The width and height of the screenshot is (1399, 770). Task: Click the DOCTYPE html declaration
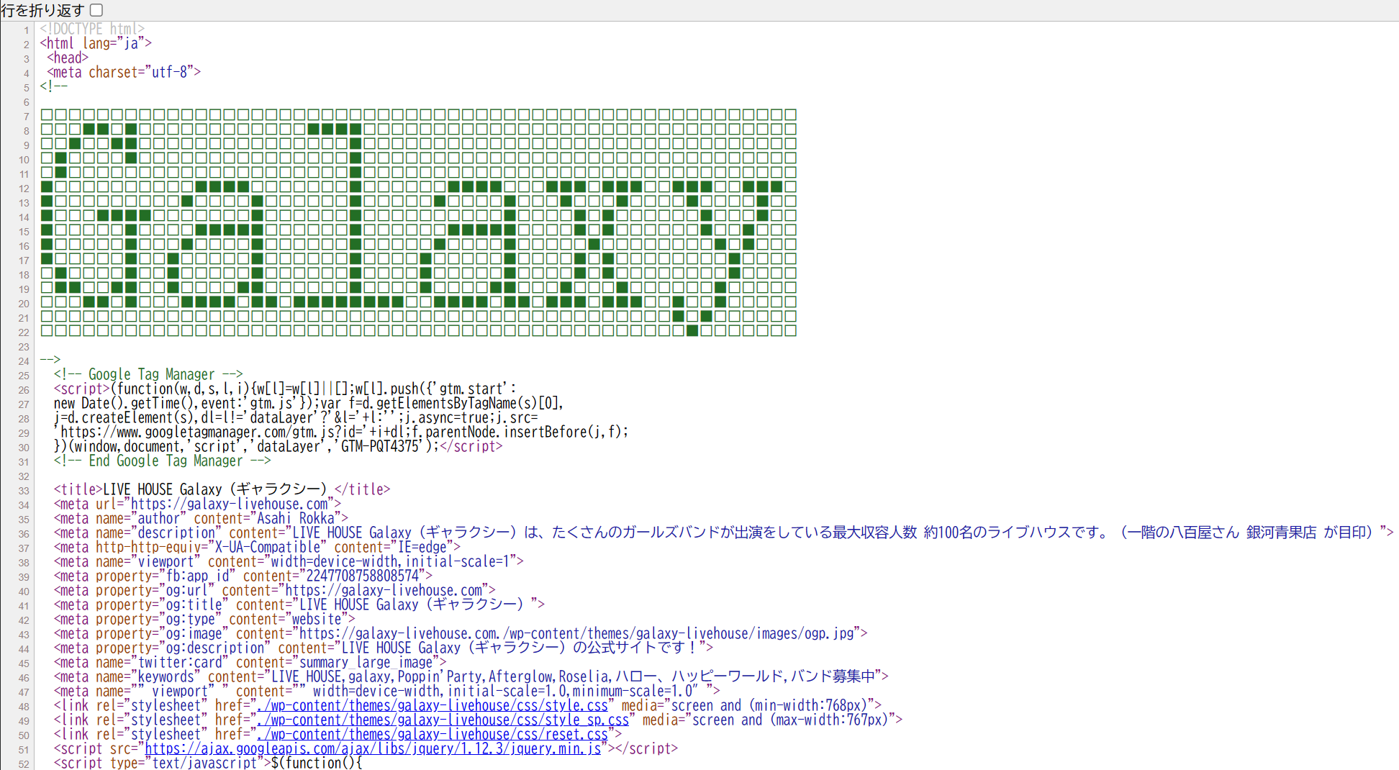point(92,30)
